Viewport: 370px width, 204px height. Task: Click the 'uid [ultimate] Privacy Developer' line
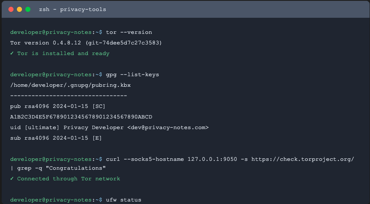109,127
